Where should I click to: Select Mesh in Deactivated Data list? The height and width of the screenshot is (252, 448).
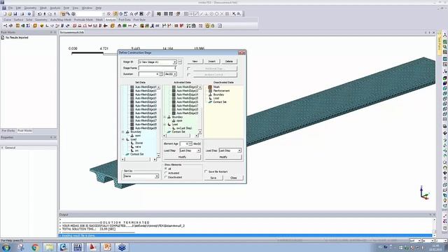pos(216,87)
